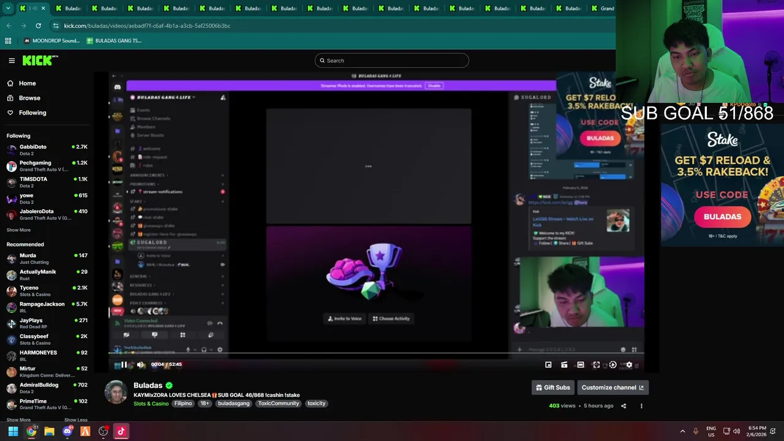Select the buladasgang tag
Screen dimensions: 784x441
point(233,404)
